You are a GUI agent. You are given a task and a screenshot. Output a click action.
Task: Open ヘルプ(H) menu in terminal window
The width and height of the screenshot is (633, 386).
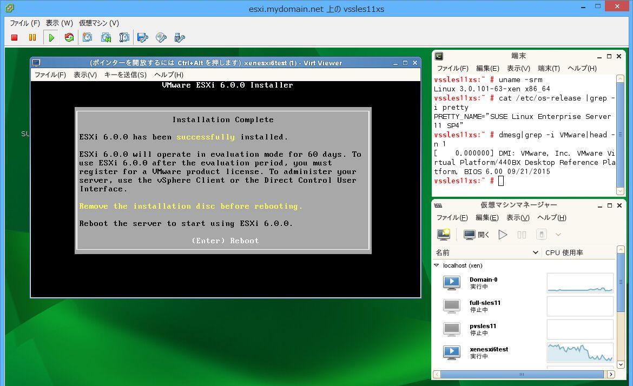pos(582,68)
